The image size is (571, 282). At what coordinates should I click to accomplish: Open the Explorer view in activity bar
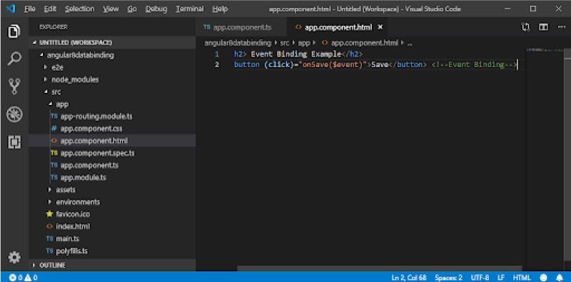click(14, 31)
